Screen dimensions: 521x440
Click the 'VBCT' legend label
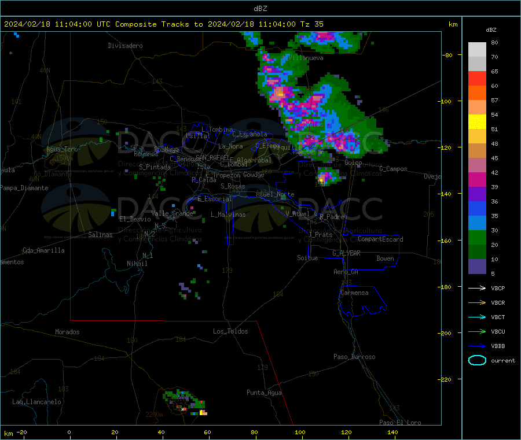click(x=498, y=317)
